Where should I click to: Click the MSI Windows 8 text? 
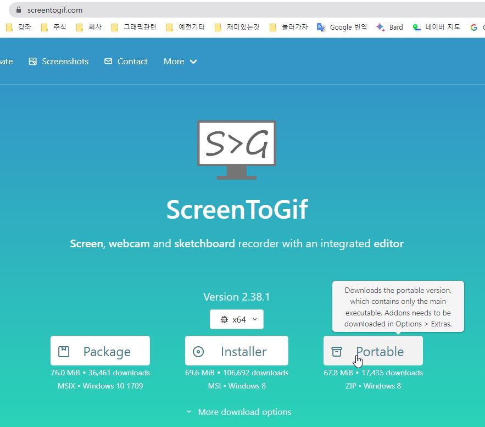coord(237,386)
